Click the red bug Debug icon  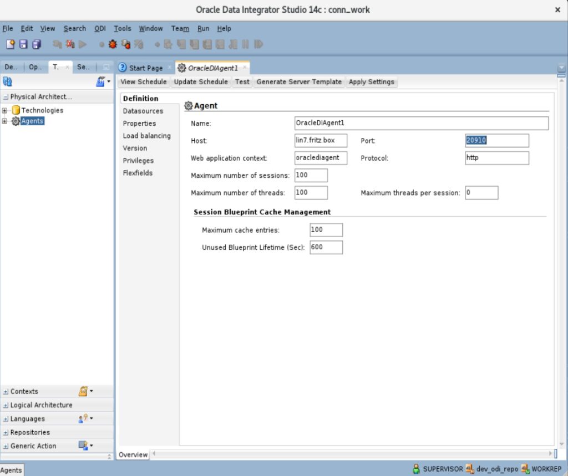coord(113,44)
